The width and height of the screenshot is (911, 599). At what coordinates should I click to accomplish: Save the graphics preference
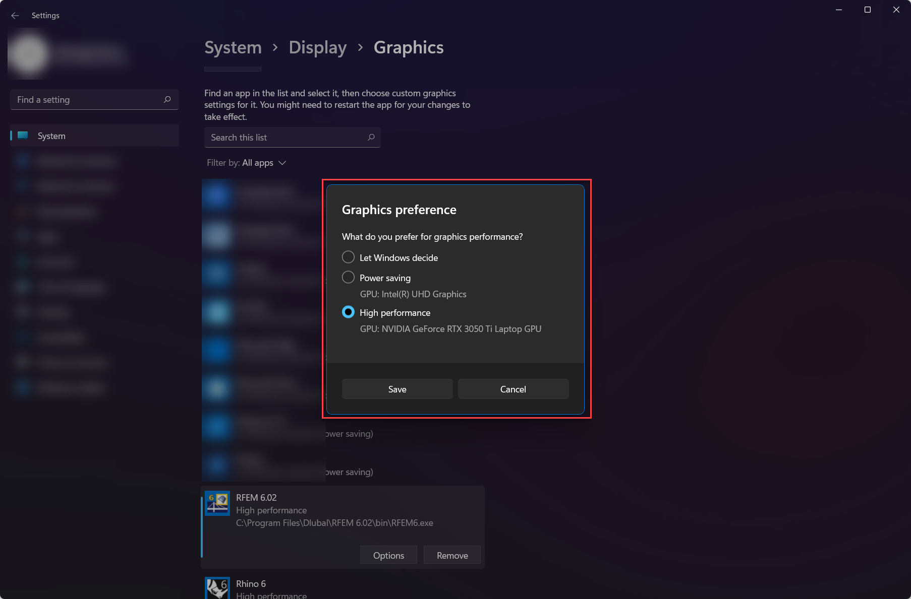click(x=397, y=389)
